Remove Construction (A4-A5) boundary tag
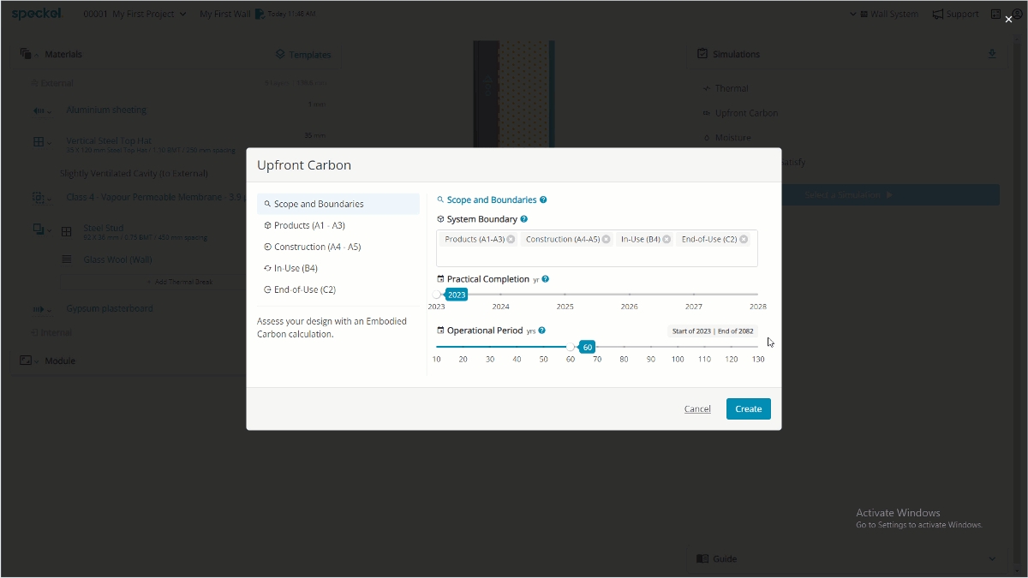 coord(606,240)
